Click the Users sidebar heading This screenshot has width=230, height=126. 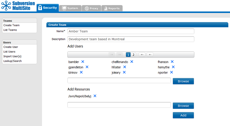(x=19, y=42)
